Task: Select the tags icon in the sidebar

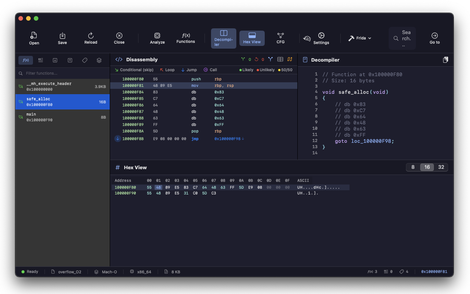Action: (85, 60)
